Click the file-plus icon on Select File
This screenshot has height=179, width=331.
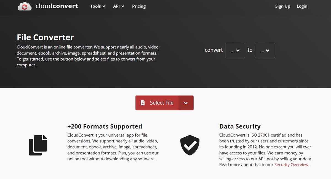coord(143,103)
